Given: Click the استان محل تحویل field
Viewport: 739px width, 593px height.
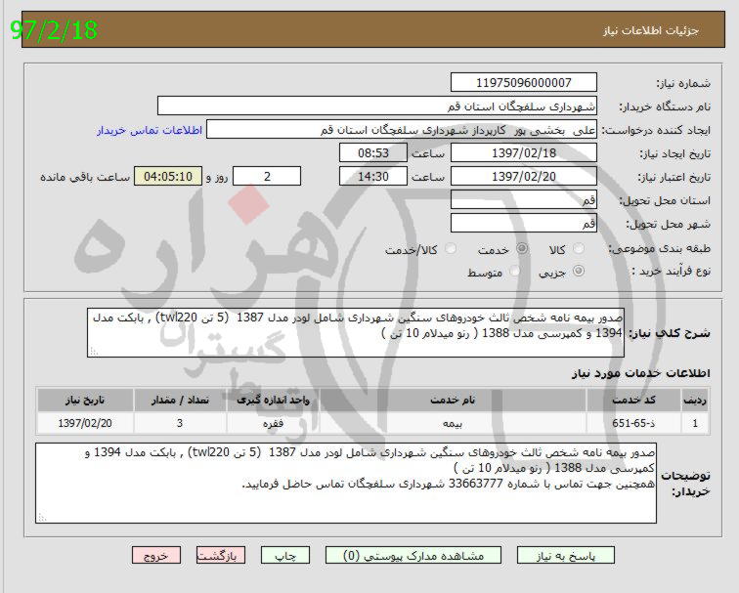Looking at the screenshot, I should pos(524,199).
